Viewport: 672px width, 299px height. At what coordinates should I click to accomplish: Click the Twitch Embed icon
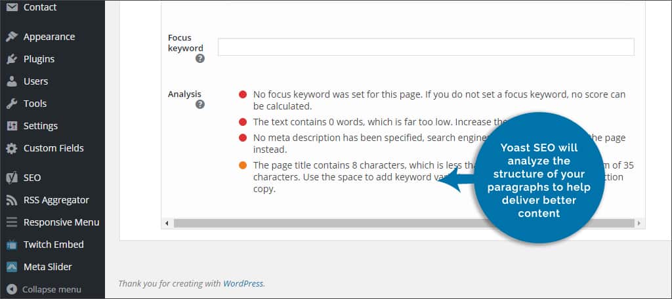click(12, 245)
